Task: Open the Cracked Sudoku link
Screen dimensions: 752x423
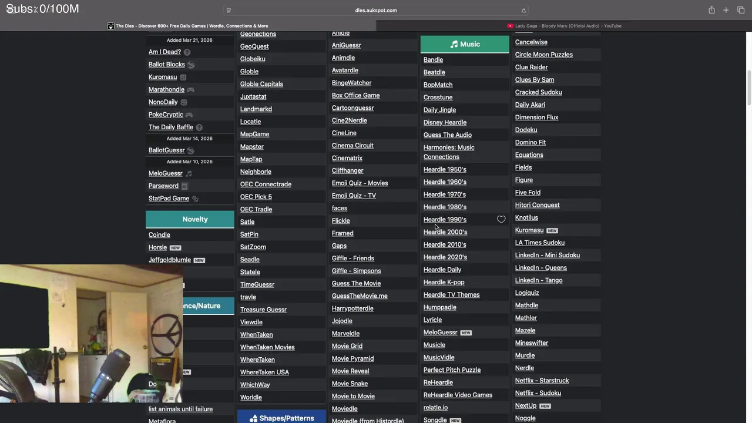Action: click(538, 92)
